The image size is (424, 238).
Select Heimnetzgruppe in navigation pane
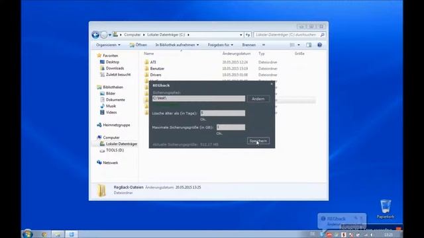pos(113,125)
